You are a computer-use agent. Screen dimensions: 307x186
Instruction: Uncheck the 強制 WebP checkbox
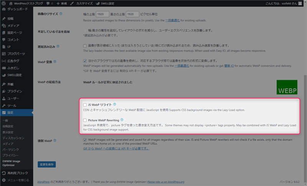[85, 140]
